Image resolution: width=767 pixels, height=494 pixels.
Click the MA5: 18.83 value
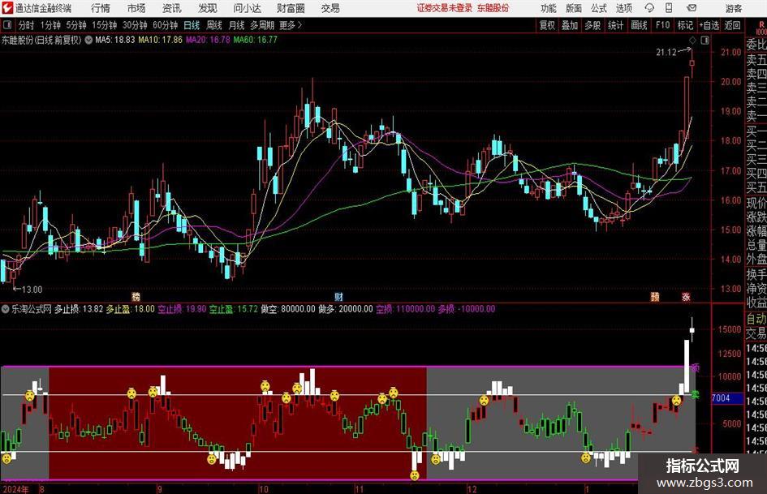[115, 40]
